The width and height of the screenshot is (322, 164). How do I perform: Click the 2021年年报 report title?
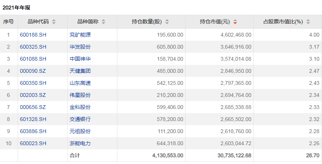pyautogui.click(x=17, y=7)
